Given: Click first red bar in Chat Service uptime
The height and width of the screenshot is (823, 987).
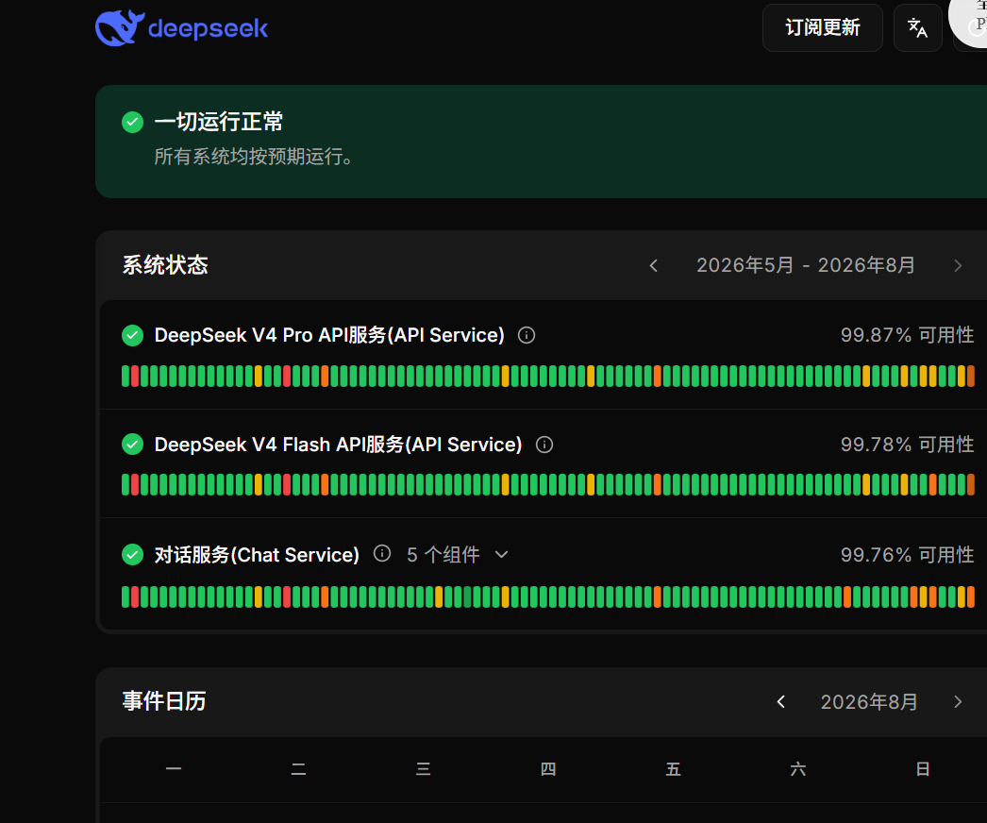Looking at the screenshot, I should click(135, 596).
